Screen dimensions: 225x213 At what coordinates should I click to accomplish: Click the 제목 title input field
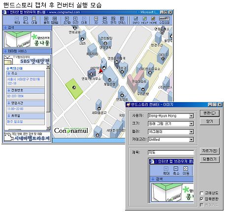coord(171,153)
